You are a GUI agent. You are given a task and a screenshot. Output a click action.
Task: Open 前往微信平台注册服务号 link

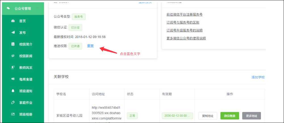tap(184, 14)
